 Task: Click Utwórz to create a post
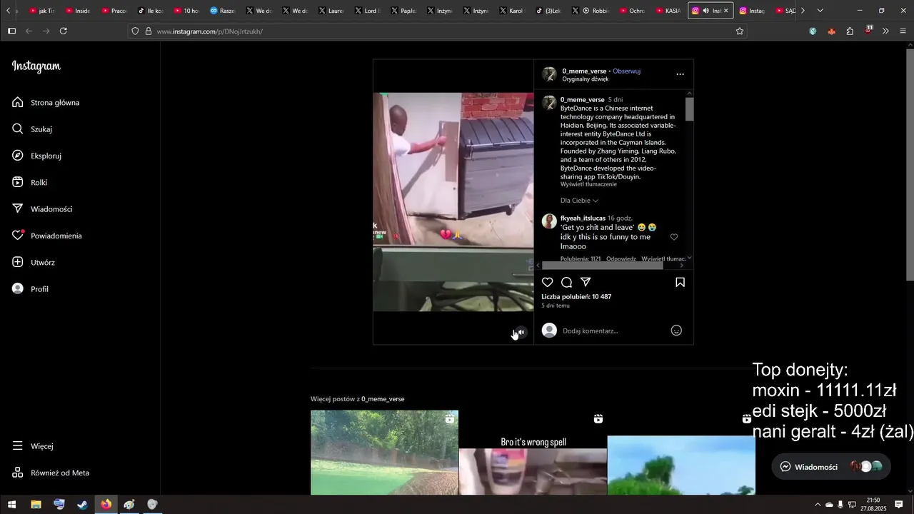point(34,263)
